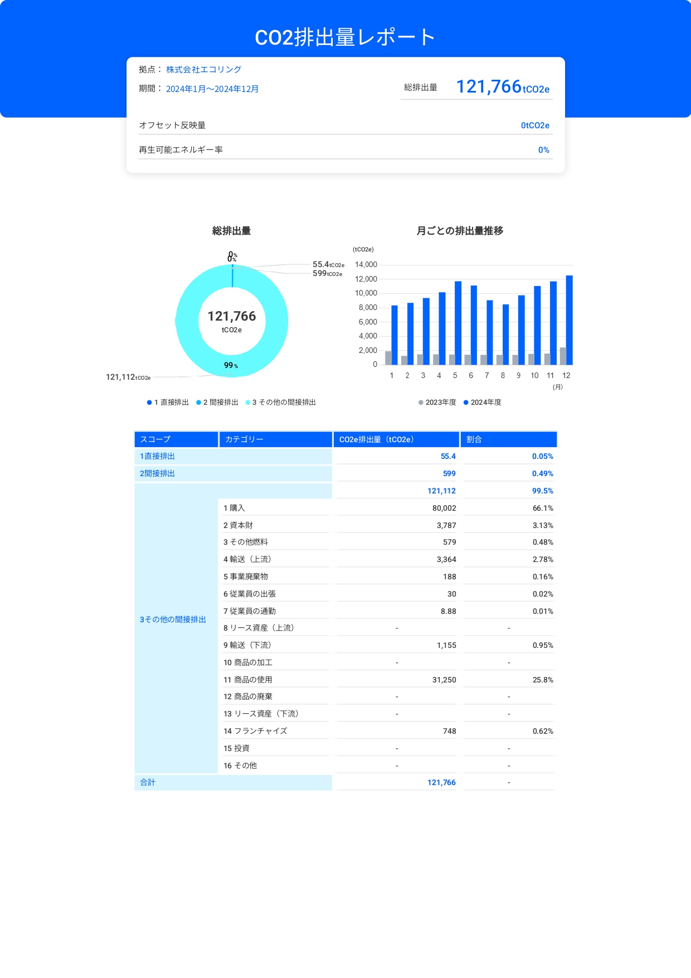
Task: Toggle the 3 その他の間接排出 legend label
Action: point(284,403)
